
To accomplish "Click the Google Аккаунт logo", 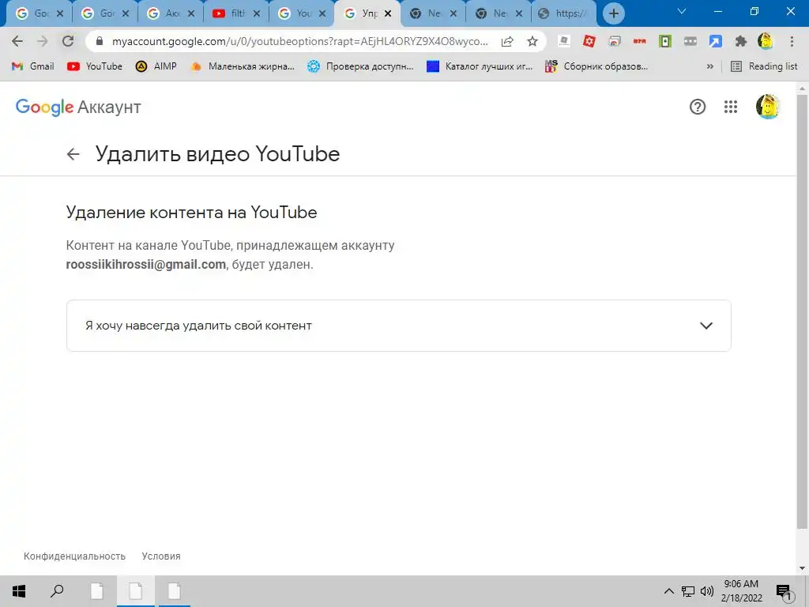I will 78,107.
